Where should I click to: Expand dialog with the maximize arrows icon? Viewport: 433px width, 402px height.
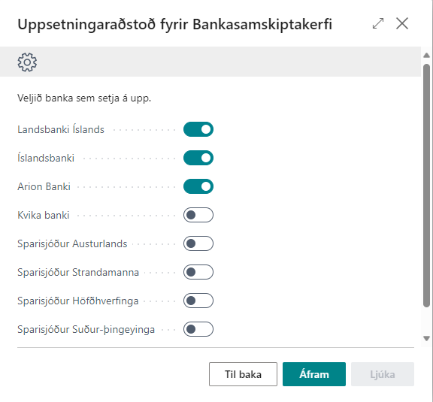coord(378,23)
